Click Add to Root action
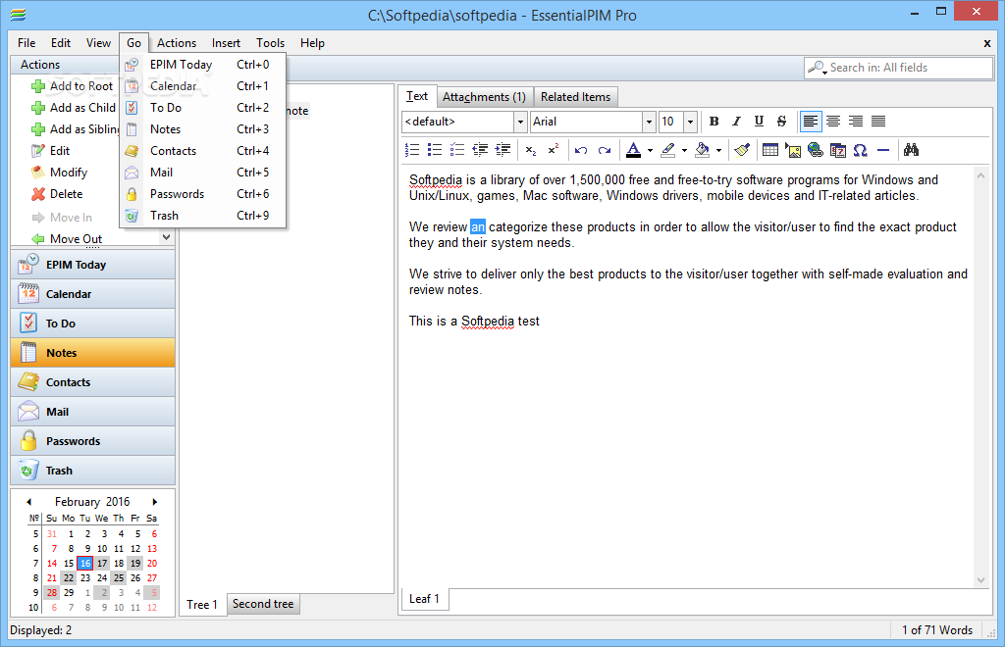Screen dimensions: 1005x647 (73, 85)
